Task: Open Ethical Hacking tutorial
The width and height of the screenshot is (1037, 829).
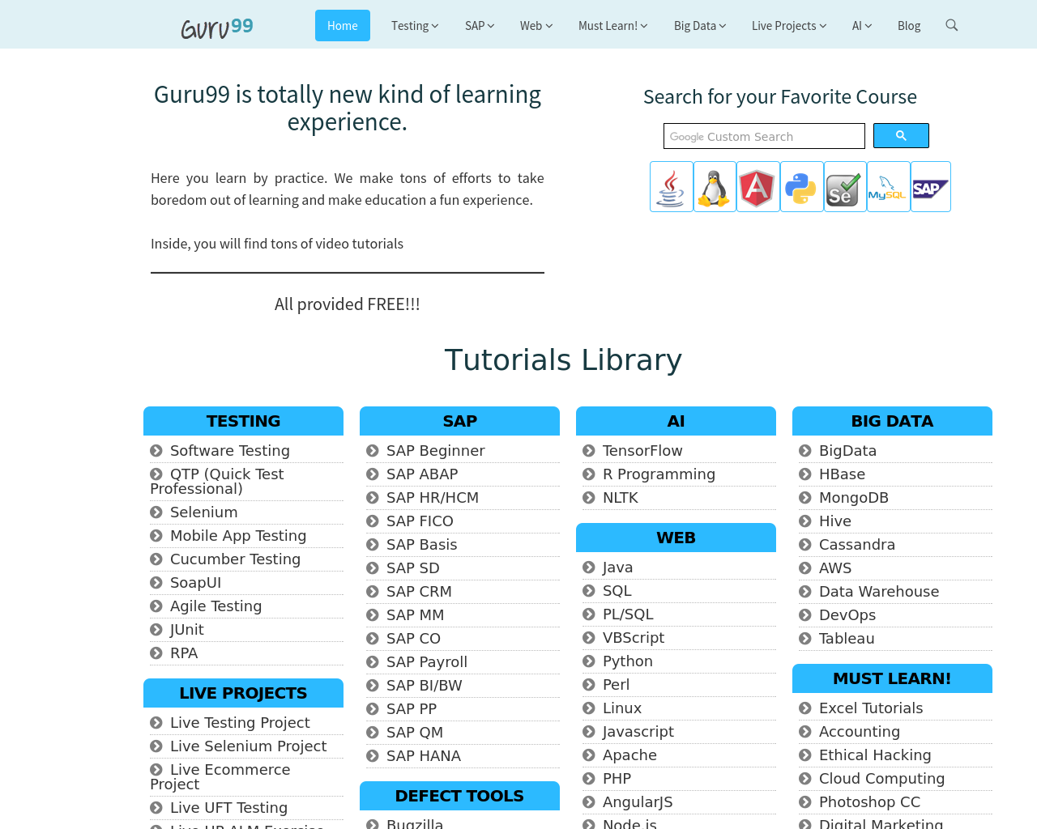Action: 875,755
